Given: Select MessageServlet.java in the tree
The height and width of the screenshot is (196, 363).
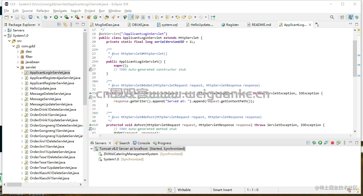Looking at the screenshot, I should point(45,99).
